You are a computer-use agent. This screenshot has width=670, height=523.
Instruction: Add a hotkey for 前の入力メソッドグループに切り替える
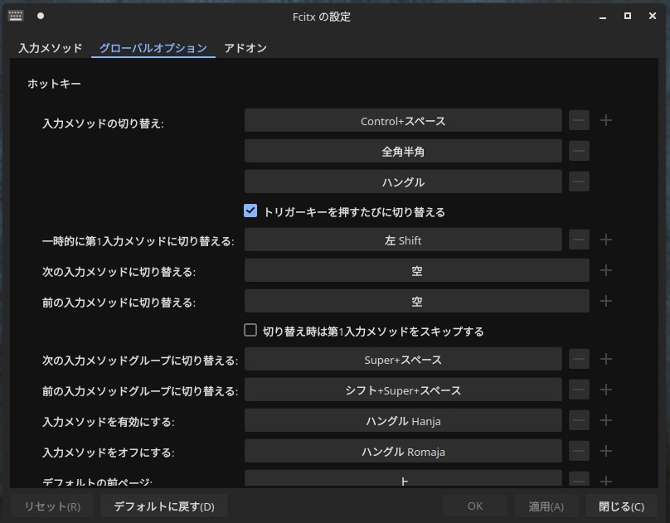tap(606, 390)
